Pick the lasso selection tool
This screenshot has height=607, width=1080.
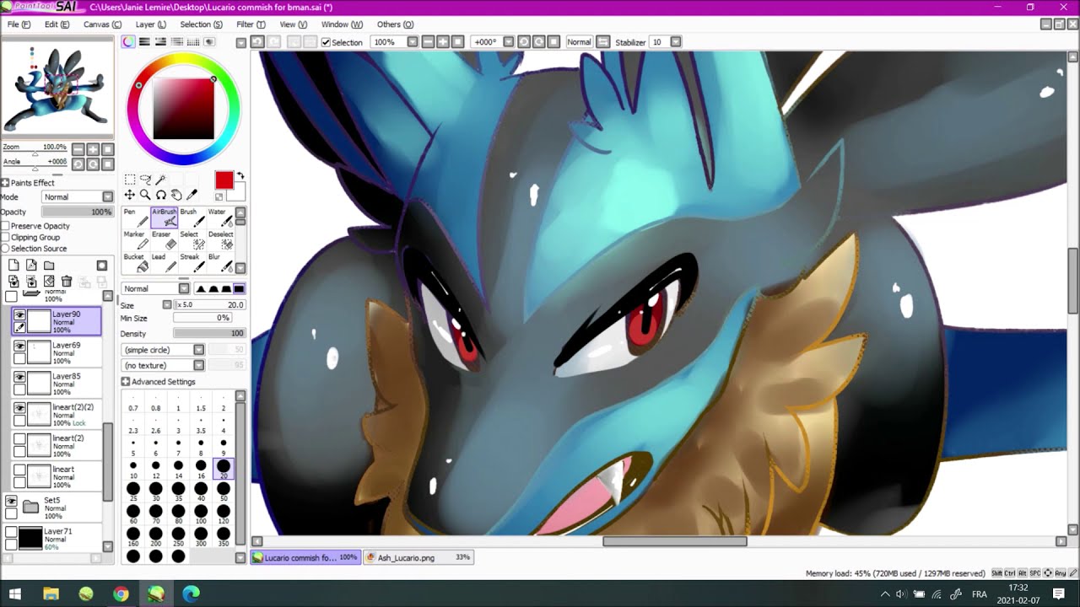[x=145, y=180]
